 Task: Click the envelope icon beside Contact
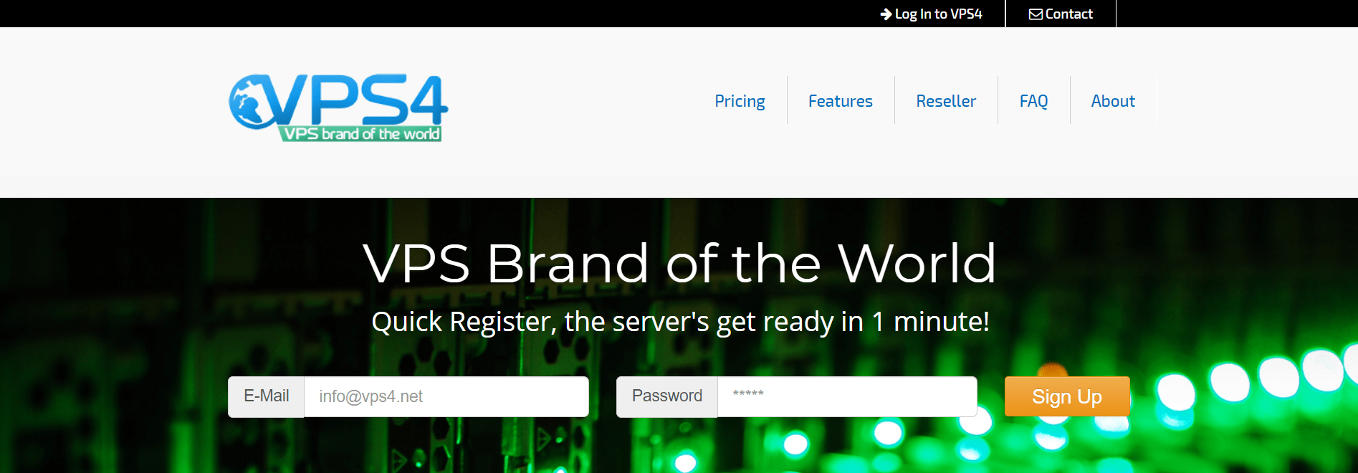(1036, 14)
